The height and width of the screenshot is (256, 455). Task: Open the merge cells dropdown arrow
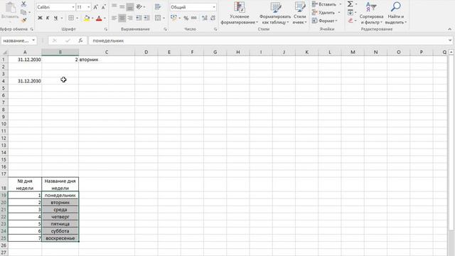pyautogui.click(x=164, y=18)
